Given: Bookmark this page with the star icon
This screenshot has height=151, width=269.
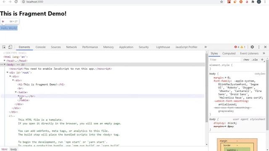Looking at the screenshot, I should pos(222,2).
